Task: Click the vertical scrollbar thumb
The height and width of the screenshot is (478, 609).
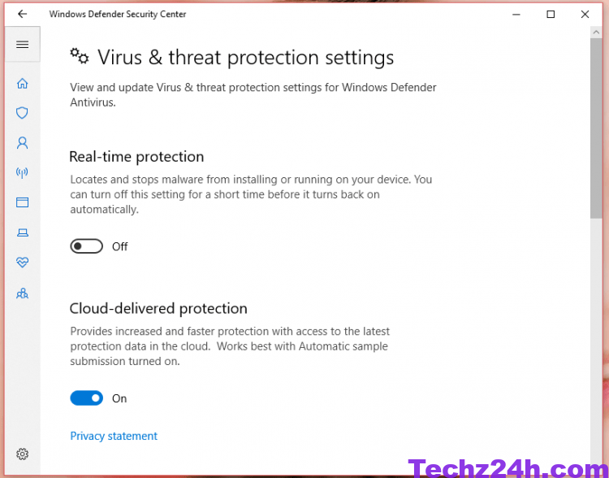Action: pos(596,128)
